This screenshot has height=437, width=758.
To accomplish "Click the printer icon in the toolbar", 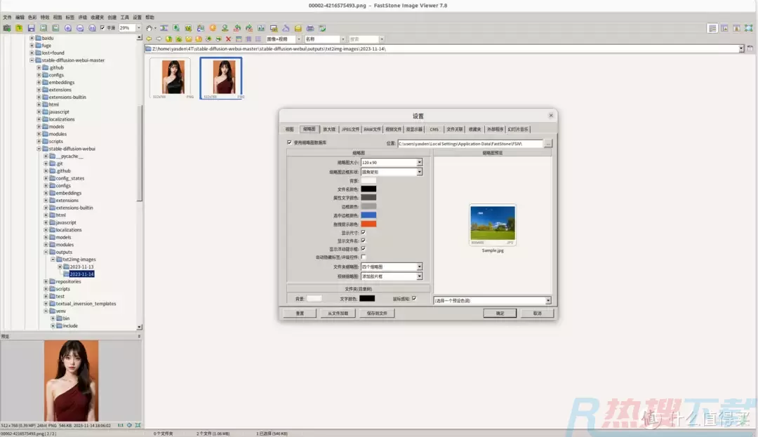I will pyautogui.click(x=310, y=28).
